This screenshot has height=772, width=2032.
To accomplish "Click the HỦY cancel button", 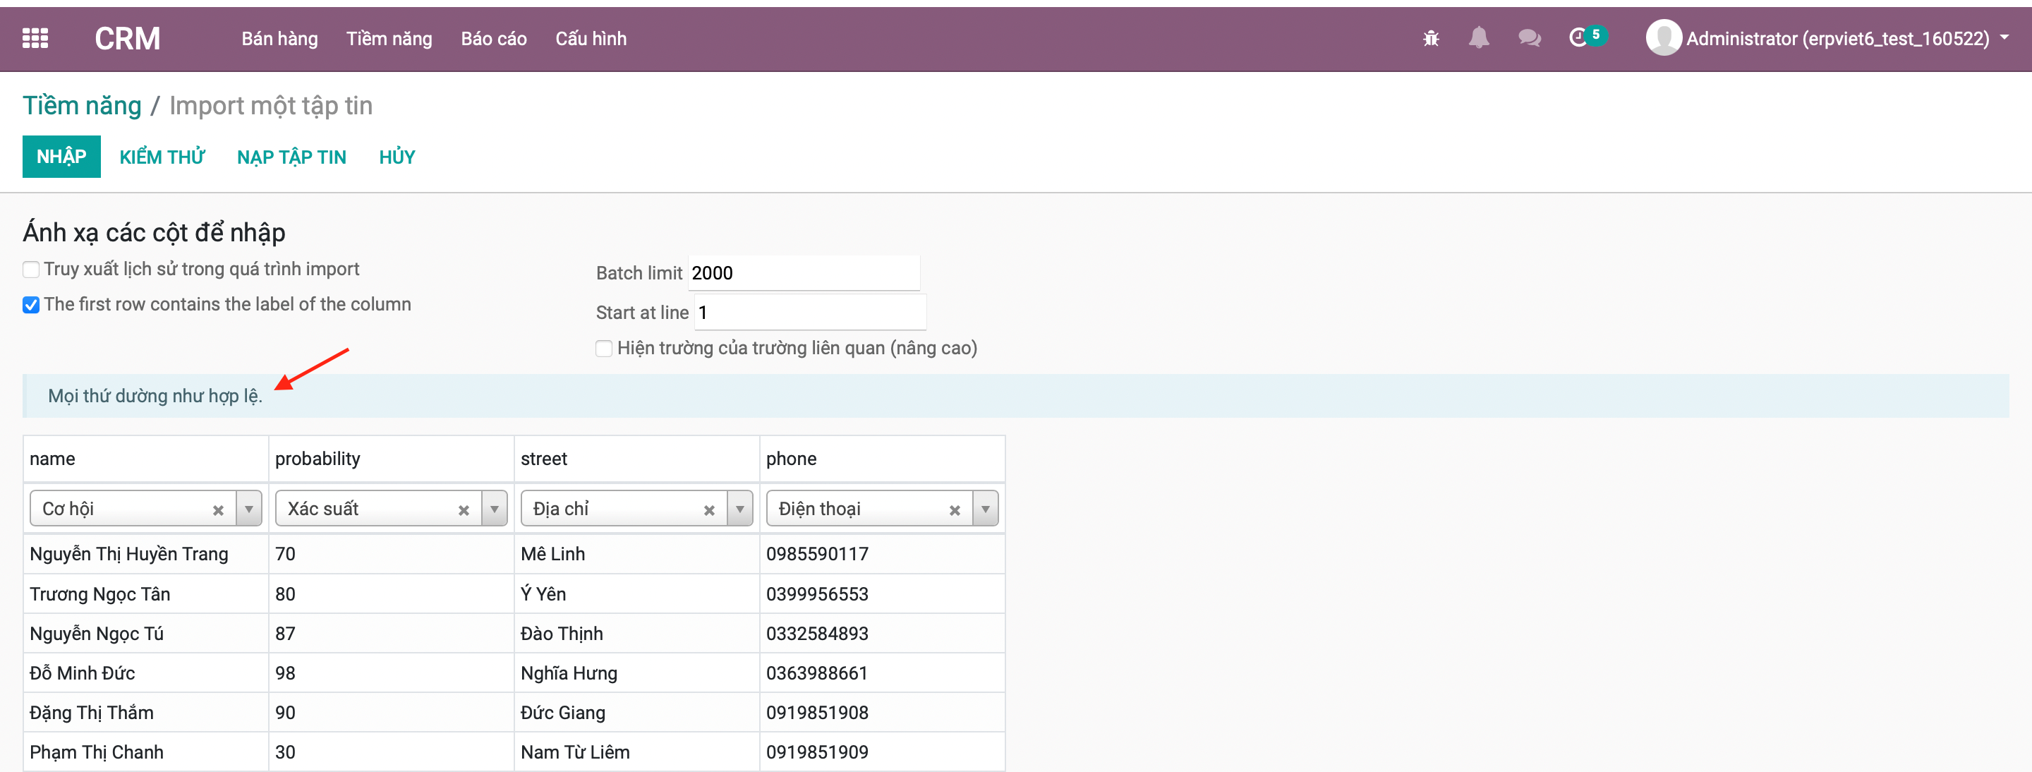I will [397, 157].
